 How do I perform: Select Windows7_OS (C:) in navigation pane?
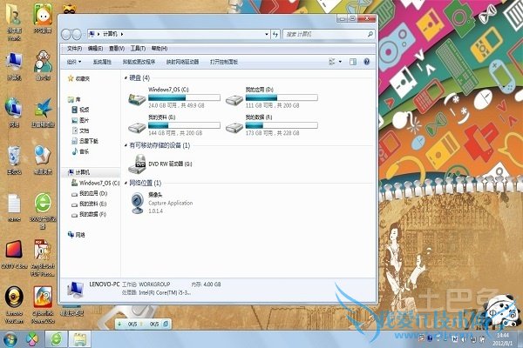click(95, 183)
